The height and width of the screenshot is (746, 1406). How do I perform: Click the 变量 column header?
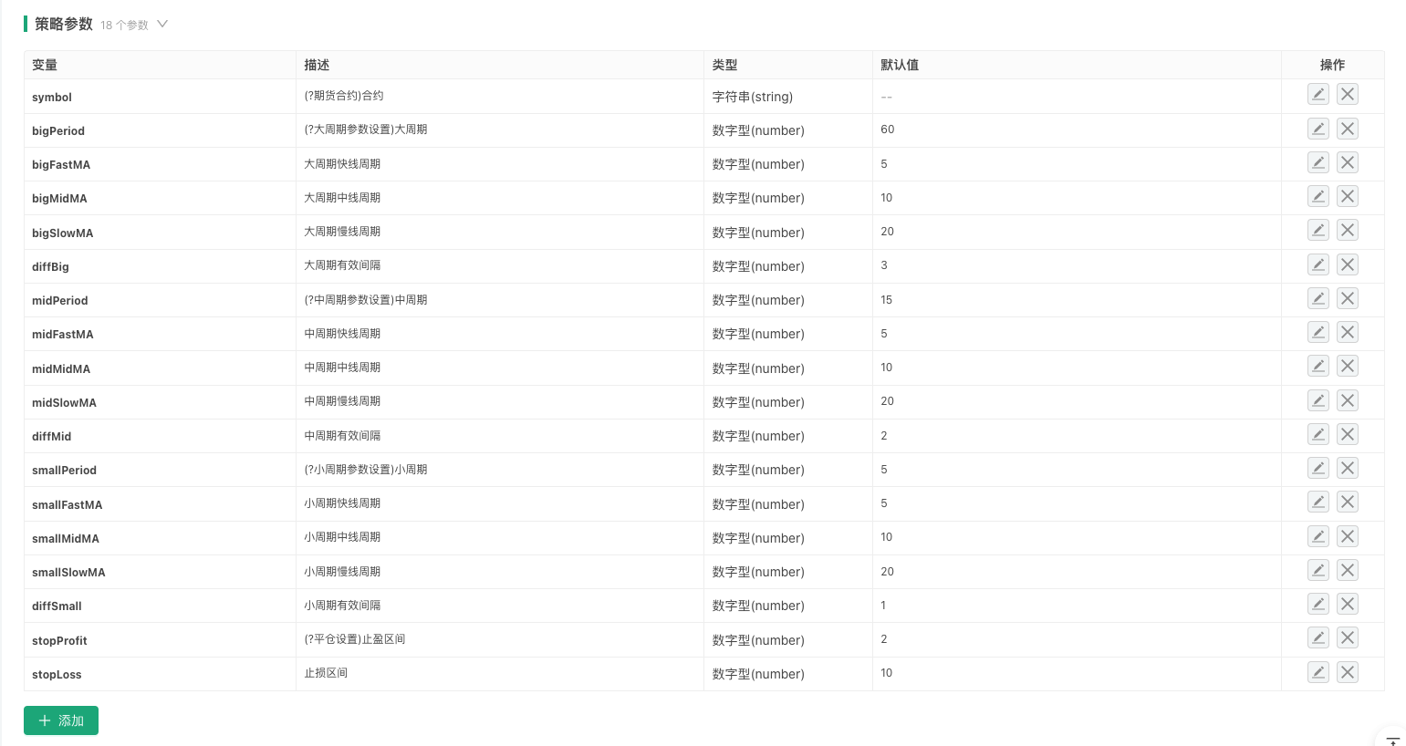45,65
